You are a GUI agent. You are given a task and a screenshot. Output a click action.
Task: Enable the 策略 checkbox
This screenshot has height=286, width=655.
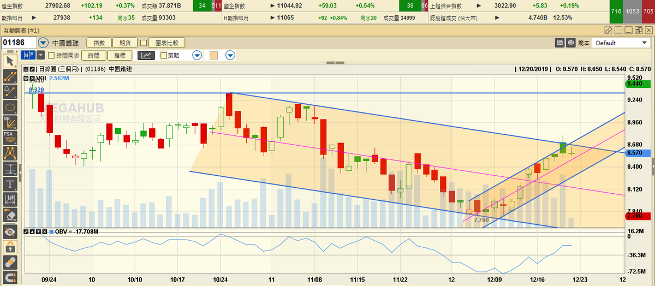(x=163, y=55)
